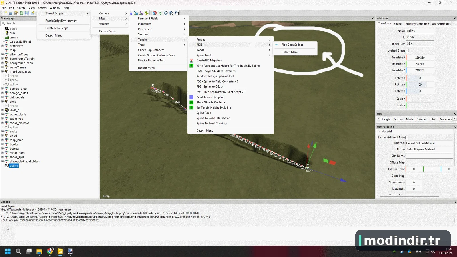
Task: Click the magnifier icon in Scenegraph search
Action: [x=3, y=23]
